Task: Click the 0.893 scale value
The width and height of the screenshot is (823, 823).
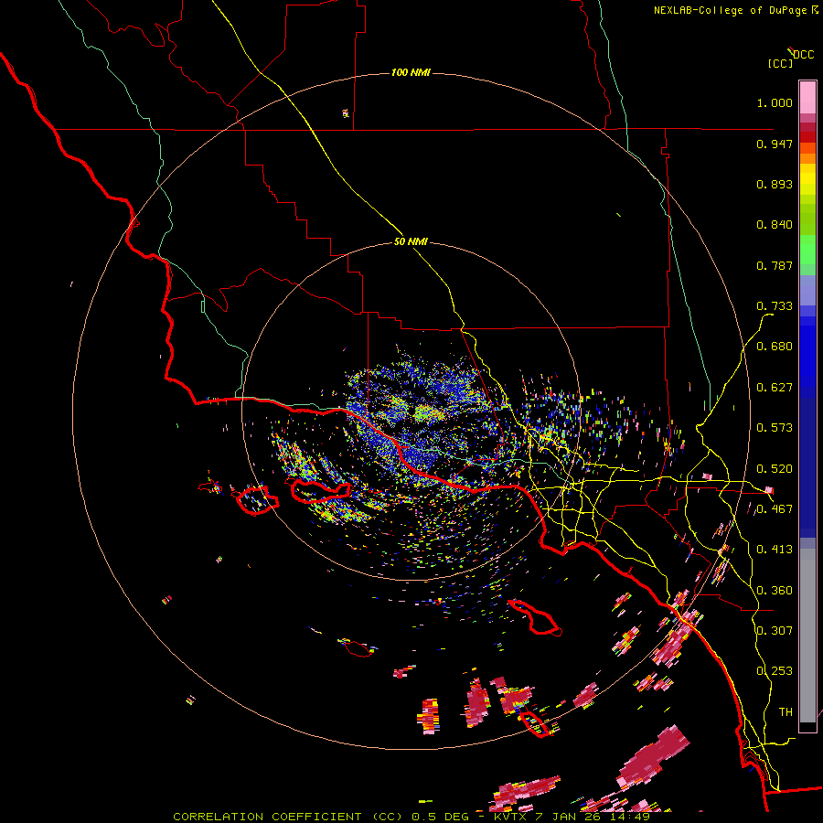Action: (775, 184)
